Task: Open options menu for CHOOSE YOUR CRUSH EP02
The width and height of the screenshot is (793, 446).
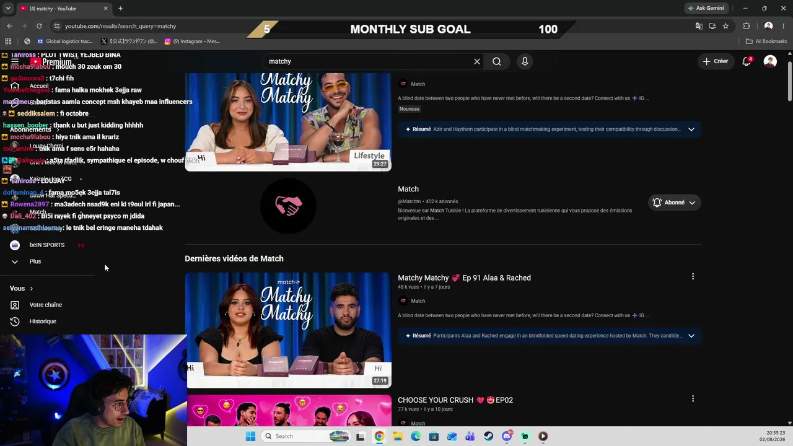Action: 693,399
